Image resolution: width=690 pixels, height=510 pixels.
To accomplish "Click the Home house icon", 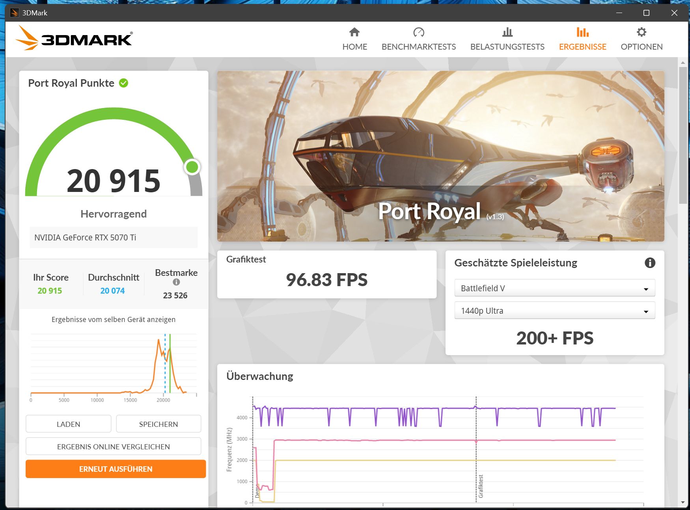I will [x=354, y=32].
